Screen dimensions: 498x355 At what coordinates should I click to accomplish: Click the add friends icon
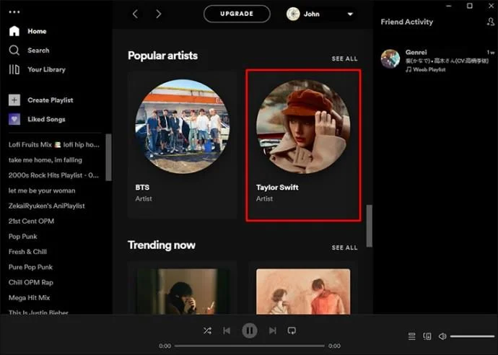coord(490,22)
